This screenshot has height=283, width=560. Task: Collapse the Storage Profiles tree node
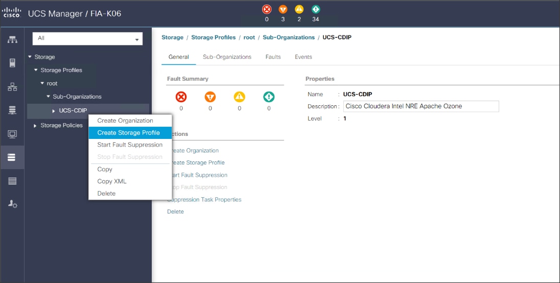tap(36, 70)
